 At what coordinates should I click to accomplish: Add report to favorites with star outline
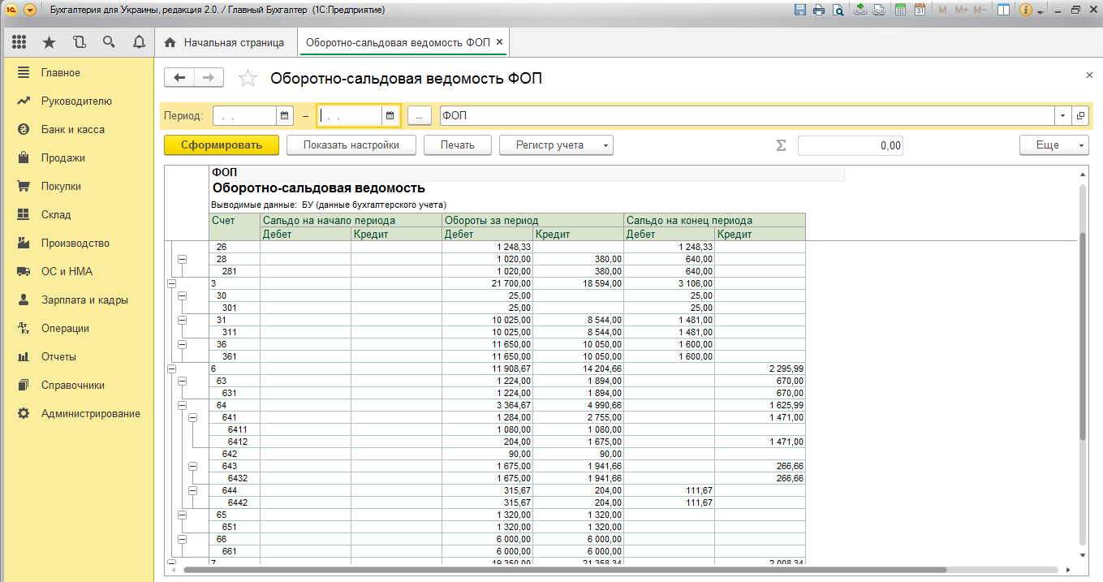pyautogui.click(x=248, y=79)
